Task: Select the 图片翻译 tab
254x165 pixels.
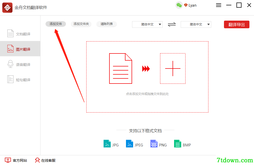Action: click(x=20, y=49)
